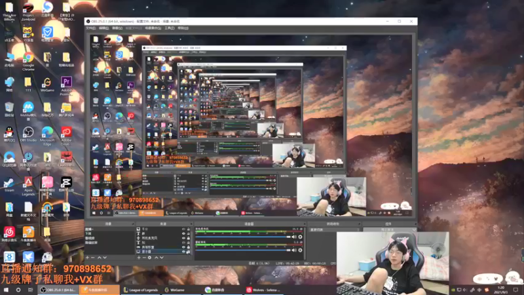This screenshot has width=524, height=295.
Task: Open Apex Legends shortcut on the desktop
Action: pos(28,186)
